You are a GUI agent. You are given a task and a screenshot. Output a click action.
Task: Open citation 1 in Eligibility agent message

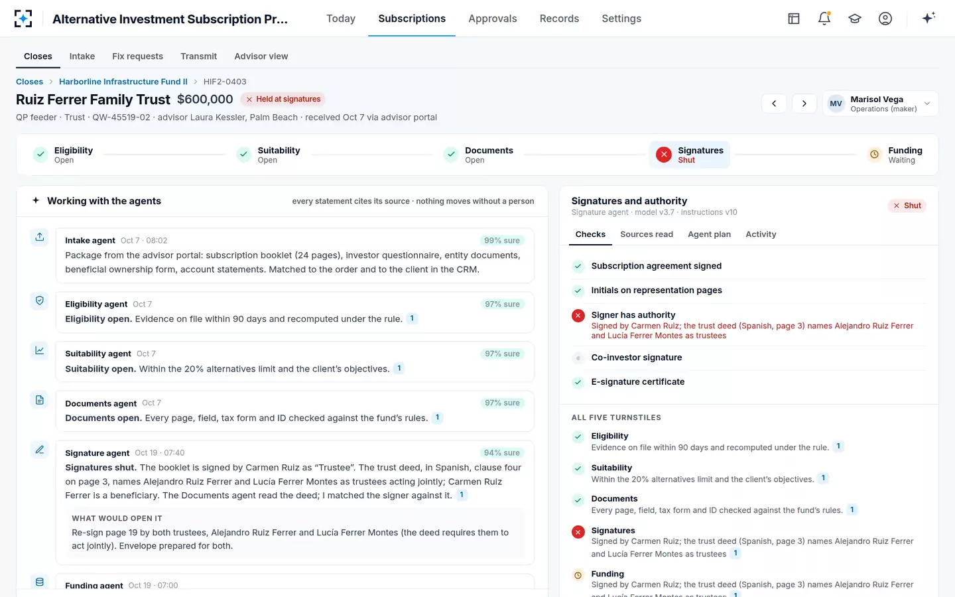tap(412, 318)
